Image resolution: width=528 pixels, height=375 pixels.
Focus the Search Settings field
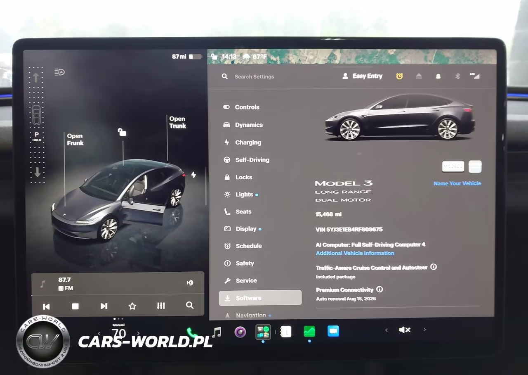click(x=255, y=76)
